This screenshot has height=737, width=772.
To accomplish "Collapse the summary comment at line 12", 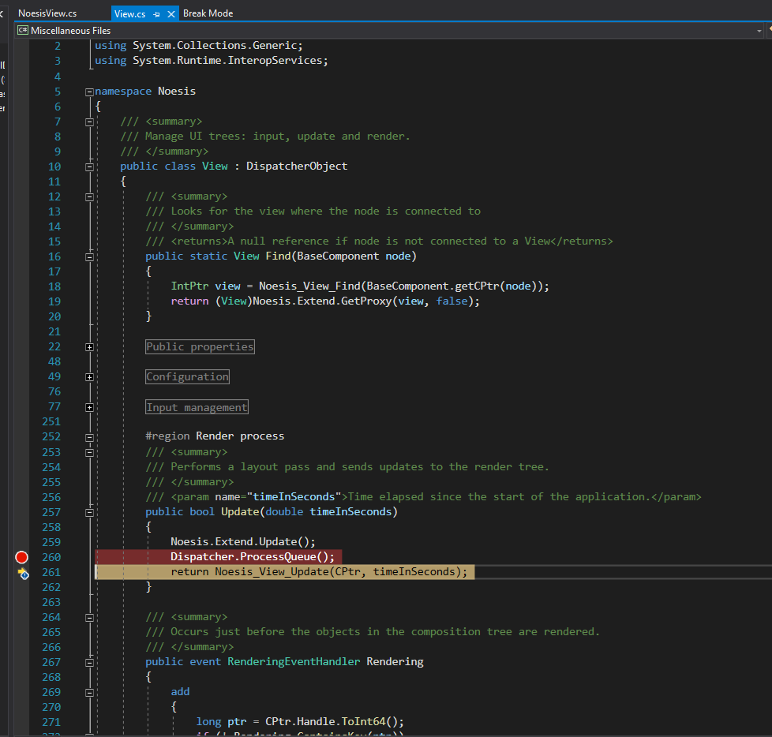I will click(x=90, y=197).
